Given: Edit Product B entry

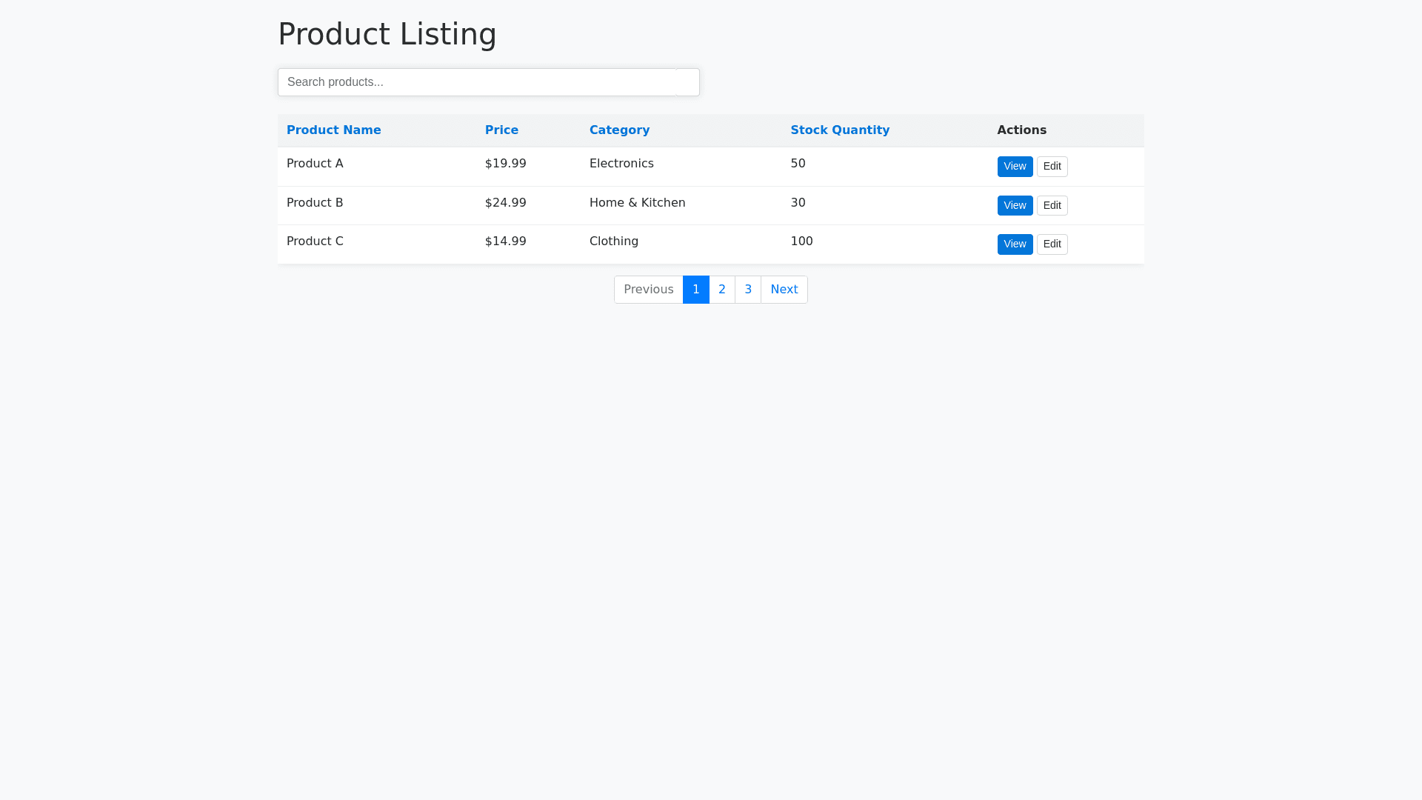Looking at the screenshot, I should (x=1052, y=206).
